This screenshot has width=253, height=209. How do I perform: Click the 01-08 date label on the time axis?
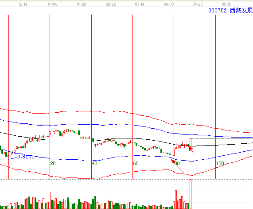(53, 4)
